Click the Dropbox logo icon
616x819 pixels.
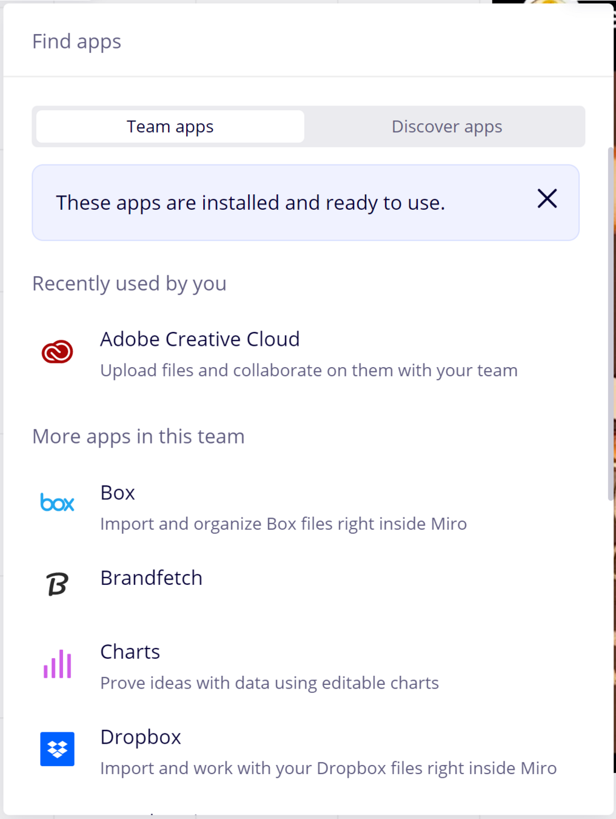(57, 749)
